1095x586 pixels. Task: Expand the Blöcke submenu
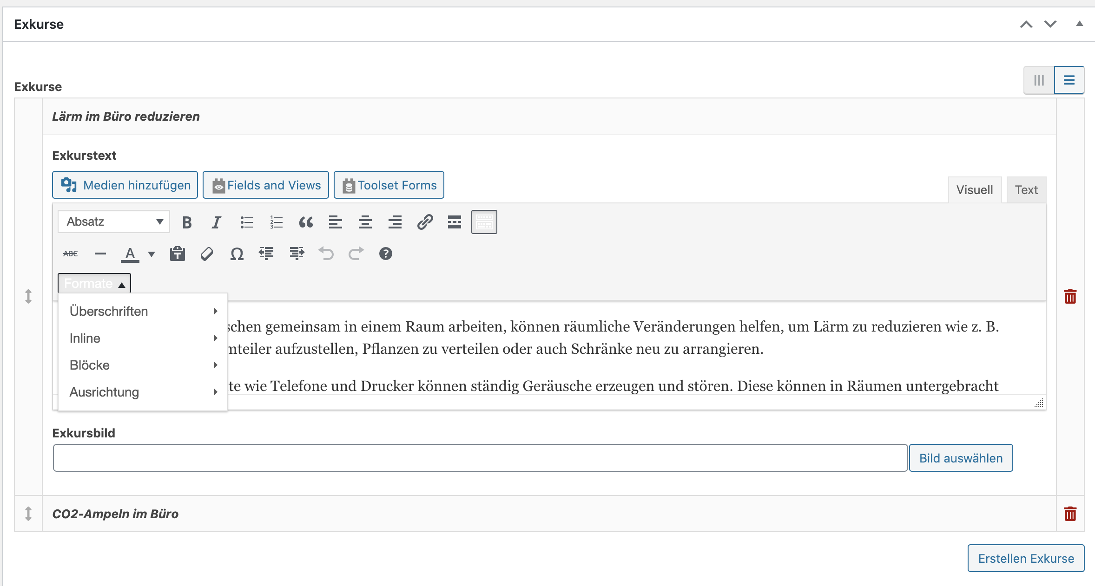coord(143,365)
